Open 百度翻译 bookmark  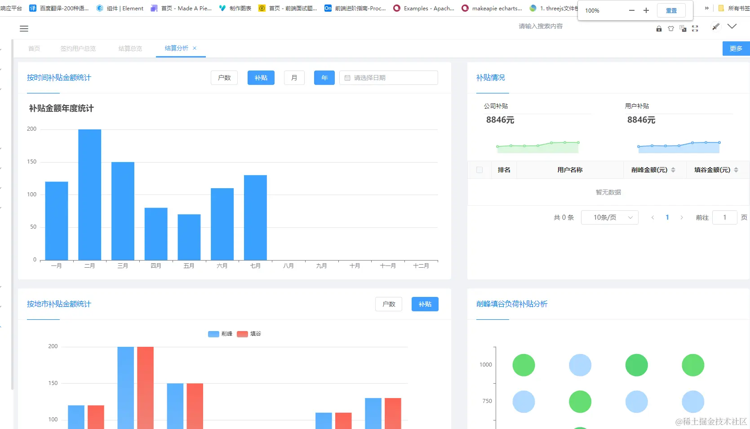pyautogui.click(x=59, y=8)
